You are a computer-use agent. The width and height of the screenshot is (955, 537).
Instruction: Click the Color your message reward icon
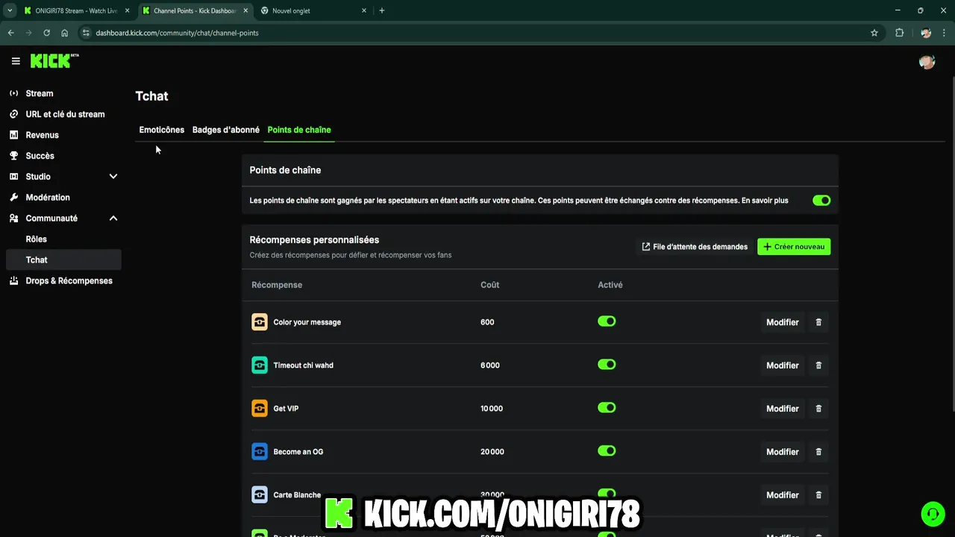tap(260, 322)
